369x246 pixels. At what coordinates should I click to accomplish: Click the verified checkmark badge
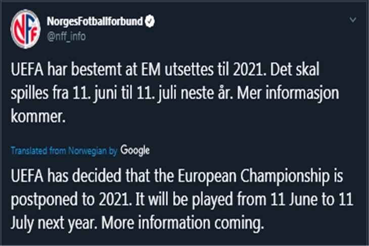(150, 21)
